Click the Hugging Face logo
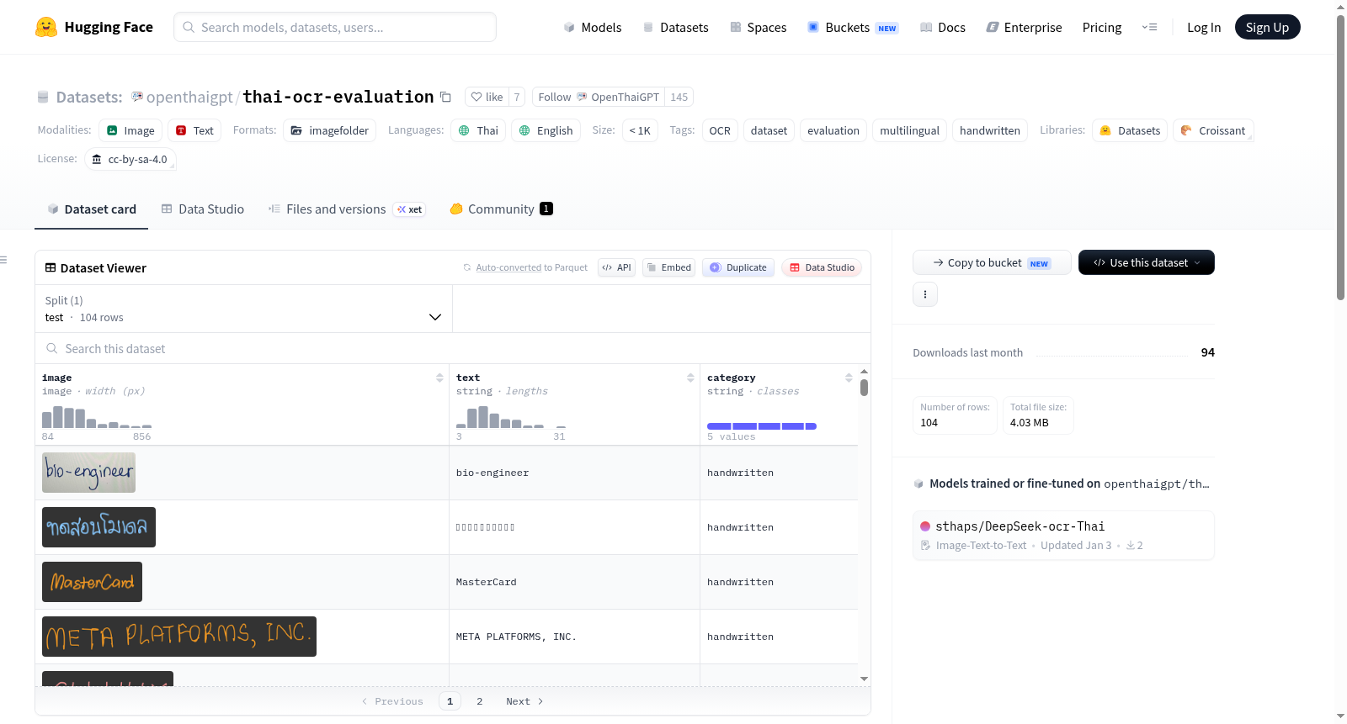 (94, 27)
